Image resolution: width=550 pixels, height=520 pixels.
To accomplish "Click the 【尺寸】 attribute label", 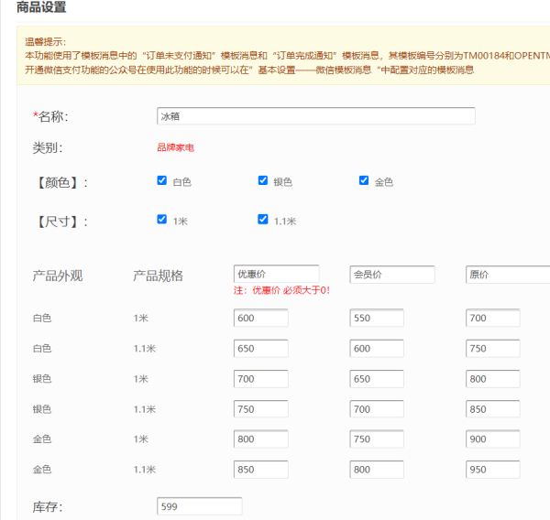I will pos(60,222).
